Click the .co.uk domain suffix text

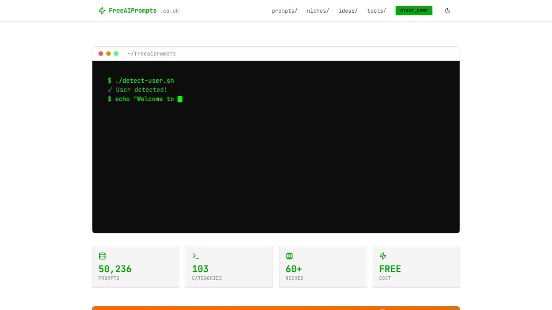[x=170, y=11]
